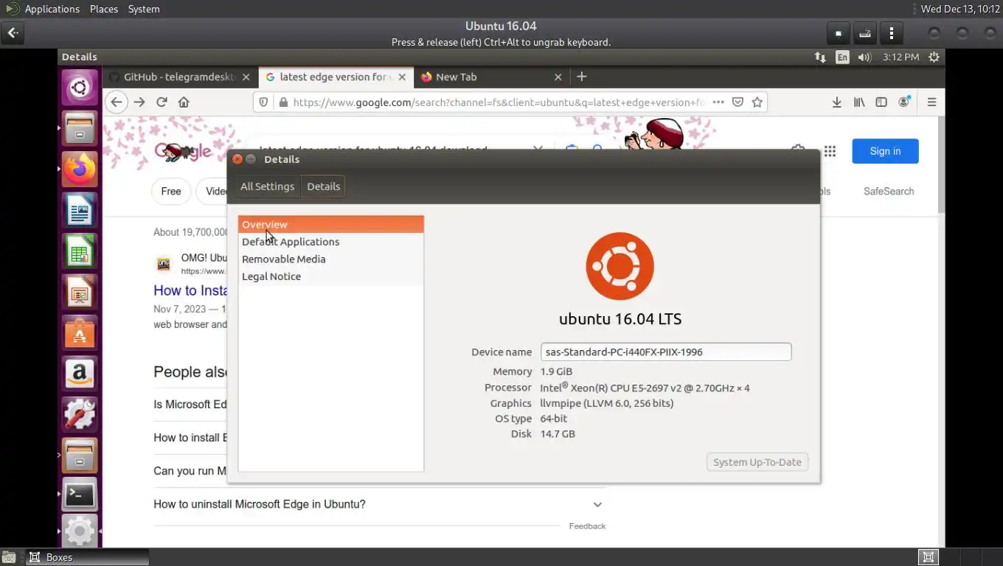Open Ubuntu Software launcher icon
The height and width of the screenshot is (566, 1003).
(x=80, y=333)
